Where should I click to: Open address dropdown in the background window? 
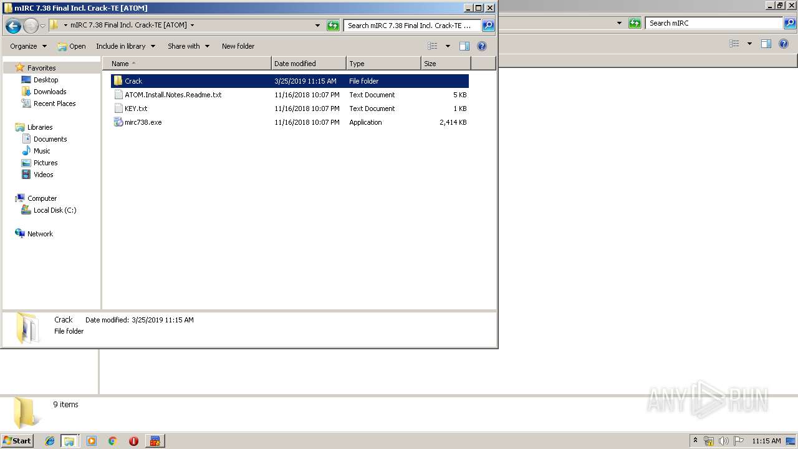(x=619, y=23)
